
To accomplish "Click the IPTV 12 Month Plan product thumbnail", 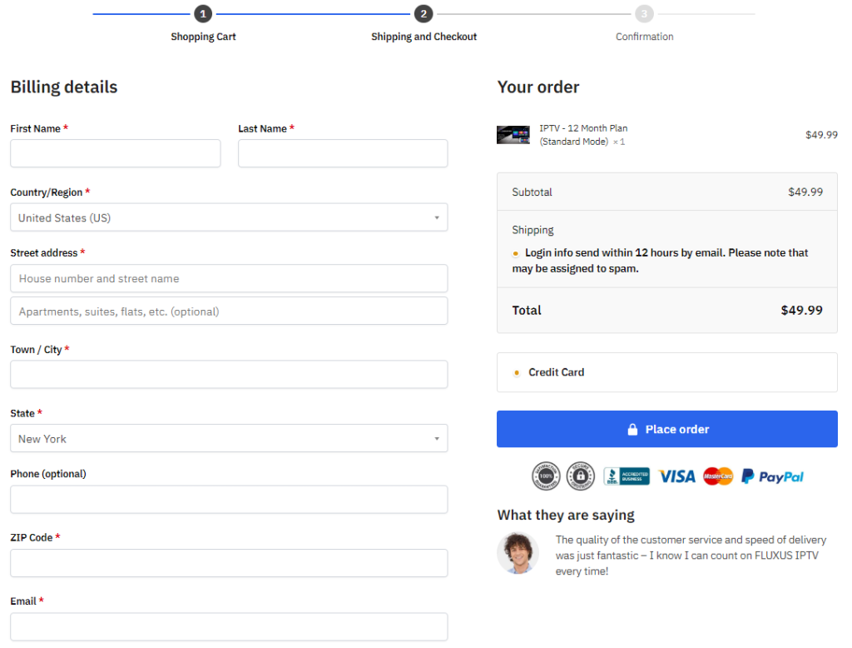I will coord(513,135).
